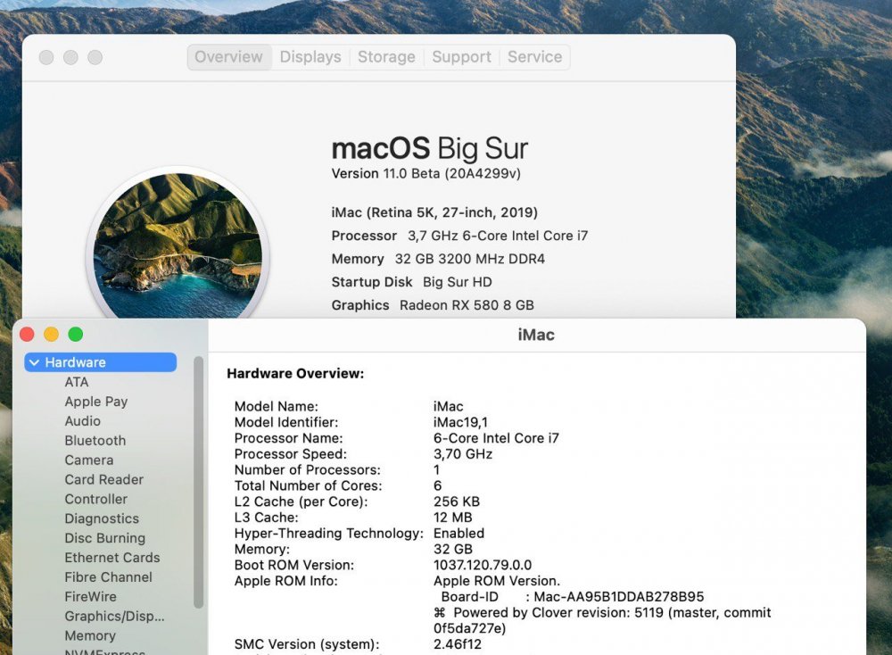892x655 pixels.
Task: Click the 256 KB L2 cache value
Action: [456, 502]
